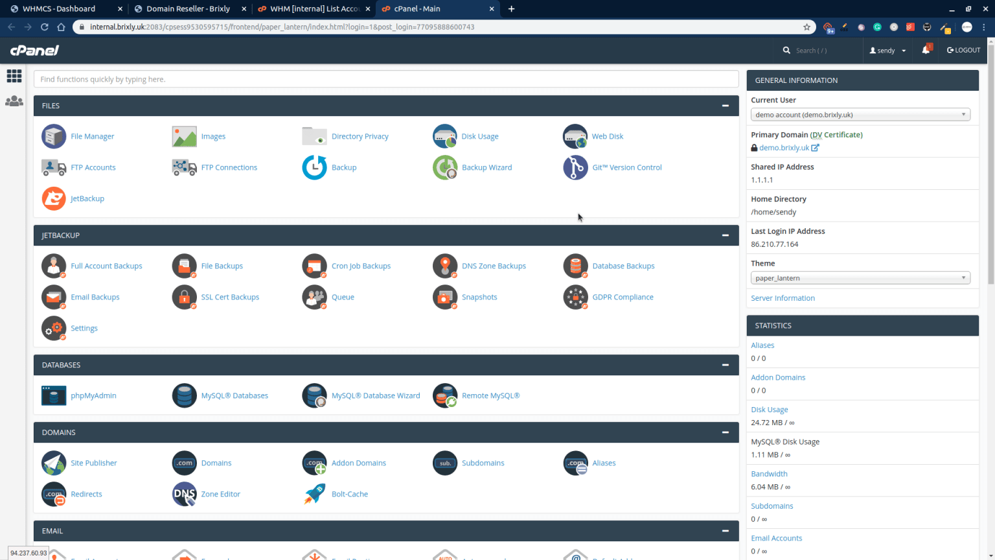The height and width of the screenshot is (560, 995).
Task: Click the Server Information link
Action: click(783, 297)
